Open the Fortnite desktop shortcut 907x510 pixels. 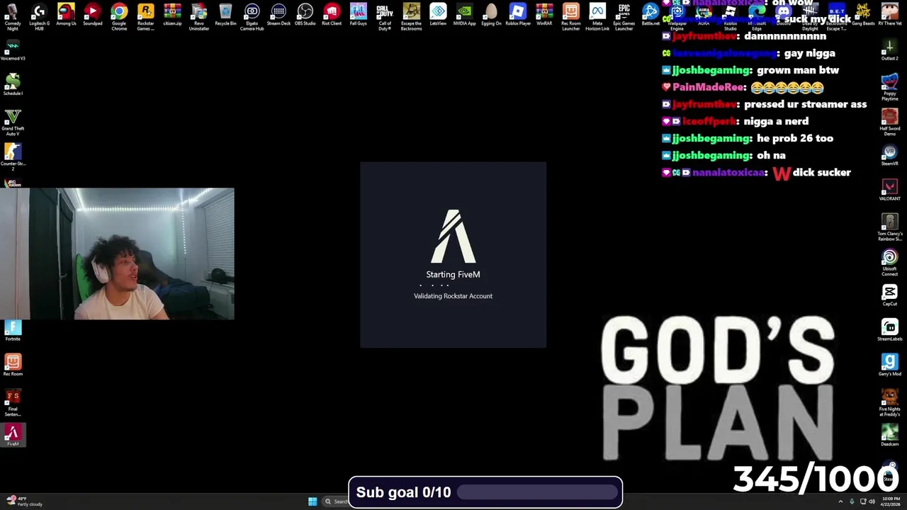tap(13, 331)
